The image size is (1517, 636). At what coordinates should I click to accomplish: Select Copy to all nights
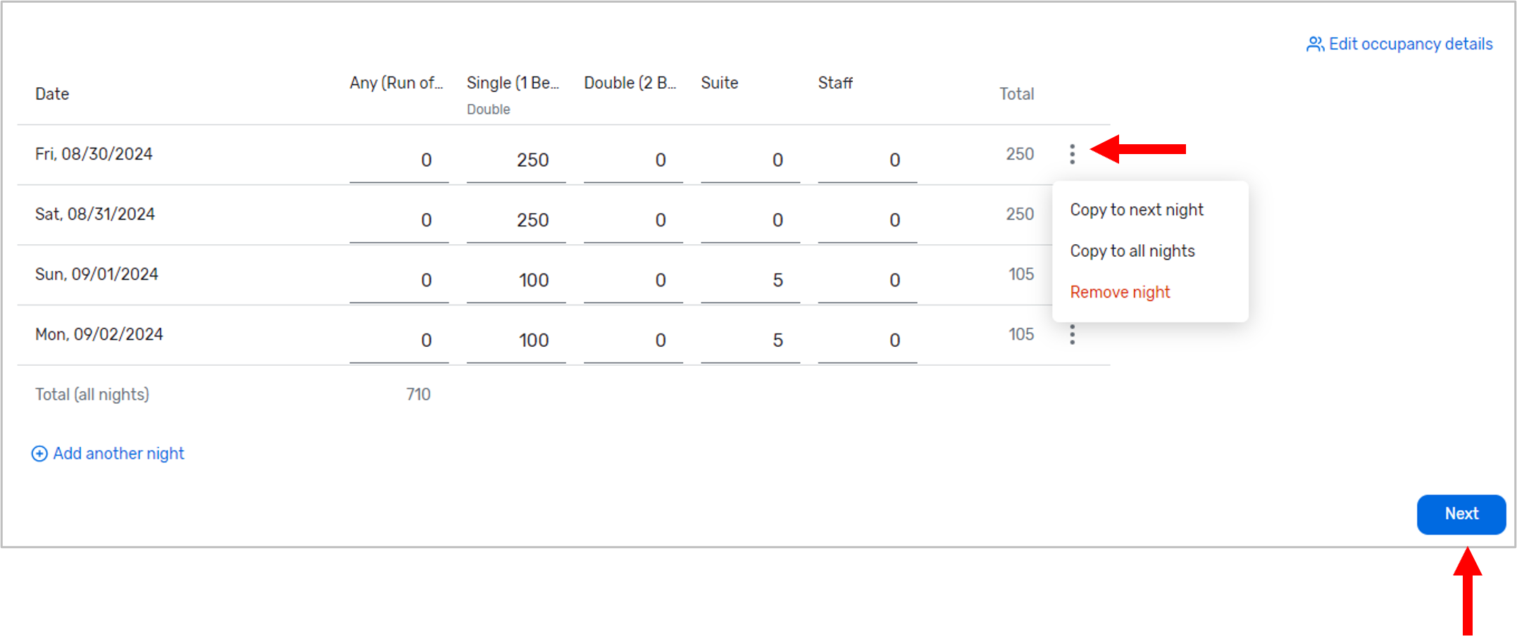[1132, 251]
